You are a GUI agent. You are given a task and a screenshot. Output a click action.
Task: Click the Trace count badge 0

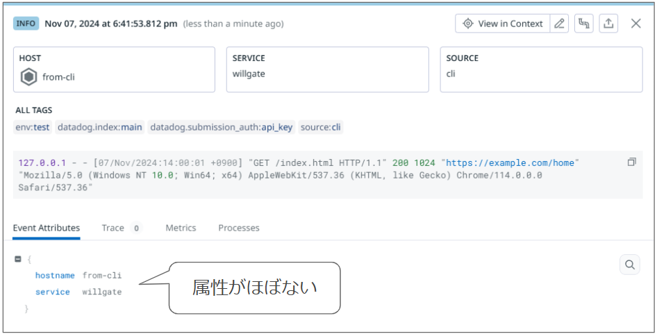click(x=135, y=228)
